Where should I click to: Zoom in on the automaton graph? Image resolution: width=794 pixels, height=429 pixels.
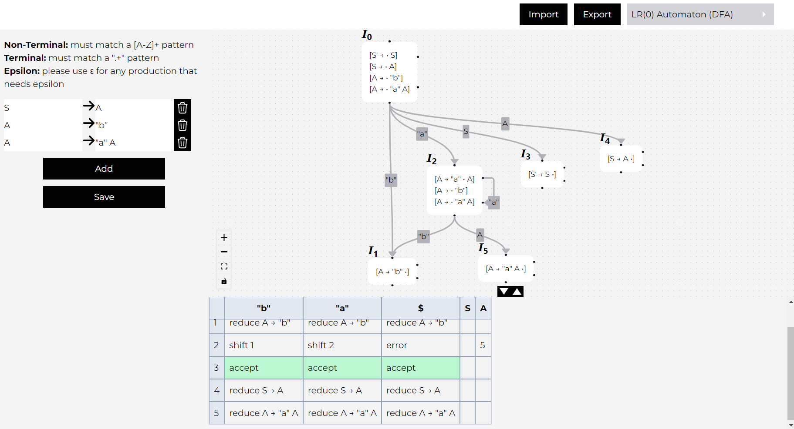224,238
